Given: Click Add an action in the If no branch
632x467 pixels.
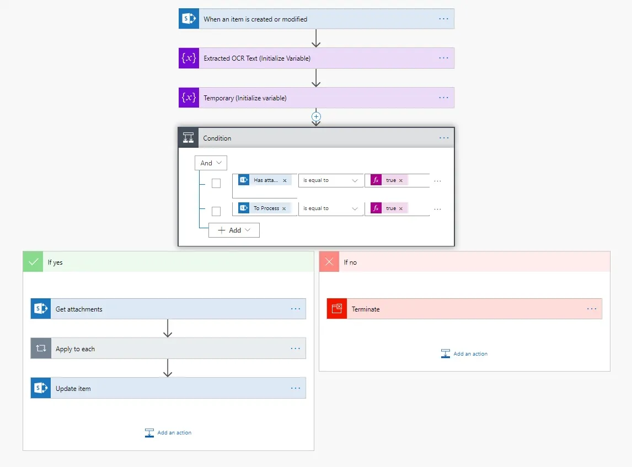Looking at the screenshot, I should pos(464,353).
